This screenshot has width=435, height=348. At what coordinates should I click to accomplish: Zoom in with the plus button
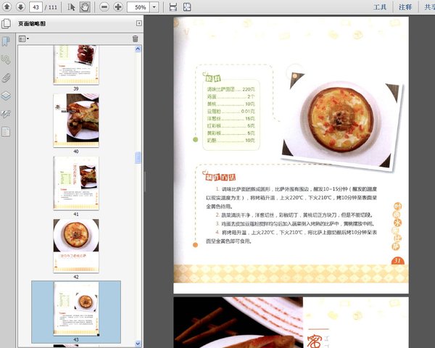tap(118, 7)
